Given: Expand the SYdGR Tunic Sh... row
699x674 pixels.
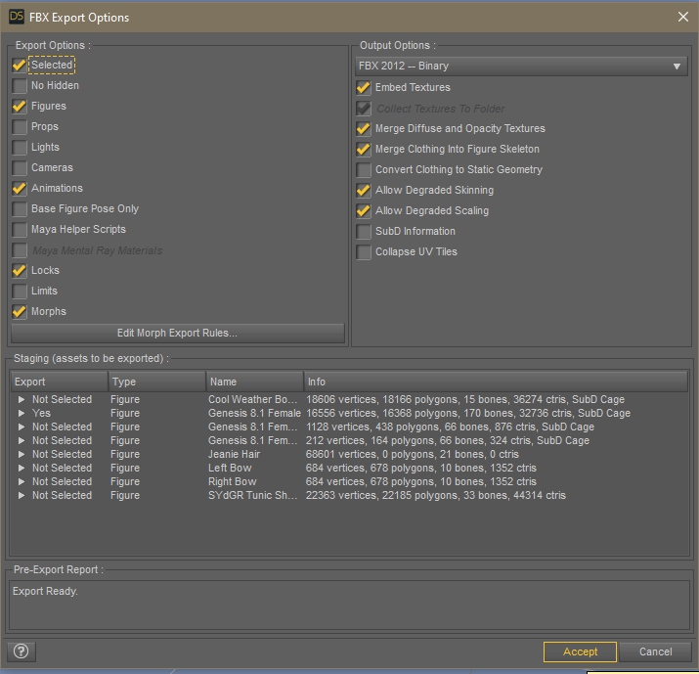Looking at the screenshot, I should [21, 495].
